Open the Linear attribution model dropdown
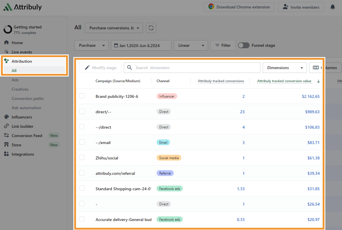 point(191,45)
